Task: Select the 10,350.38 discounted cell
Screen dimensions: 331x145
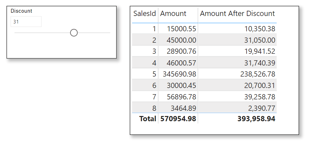Action: 260,29
